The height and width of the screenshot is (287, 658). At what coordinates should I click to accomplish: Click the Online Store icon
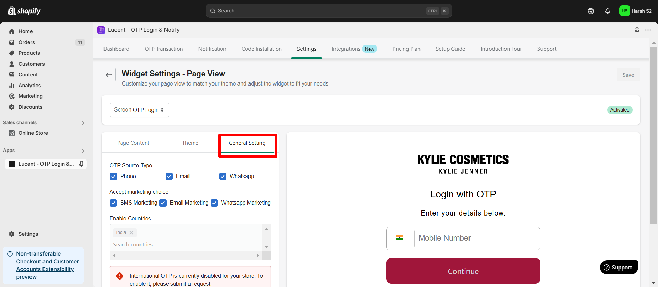pos(12,133)
